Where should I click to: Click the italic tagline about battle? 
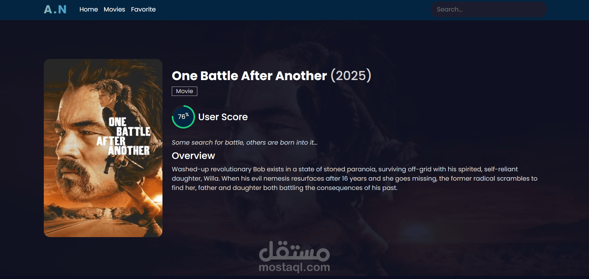pos(244,142)
